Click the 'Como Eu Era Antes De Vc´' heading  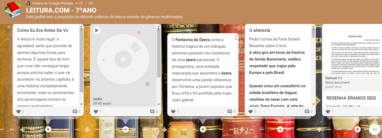point(43,30)
